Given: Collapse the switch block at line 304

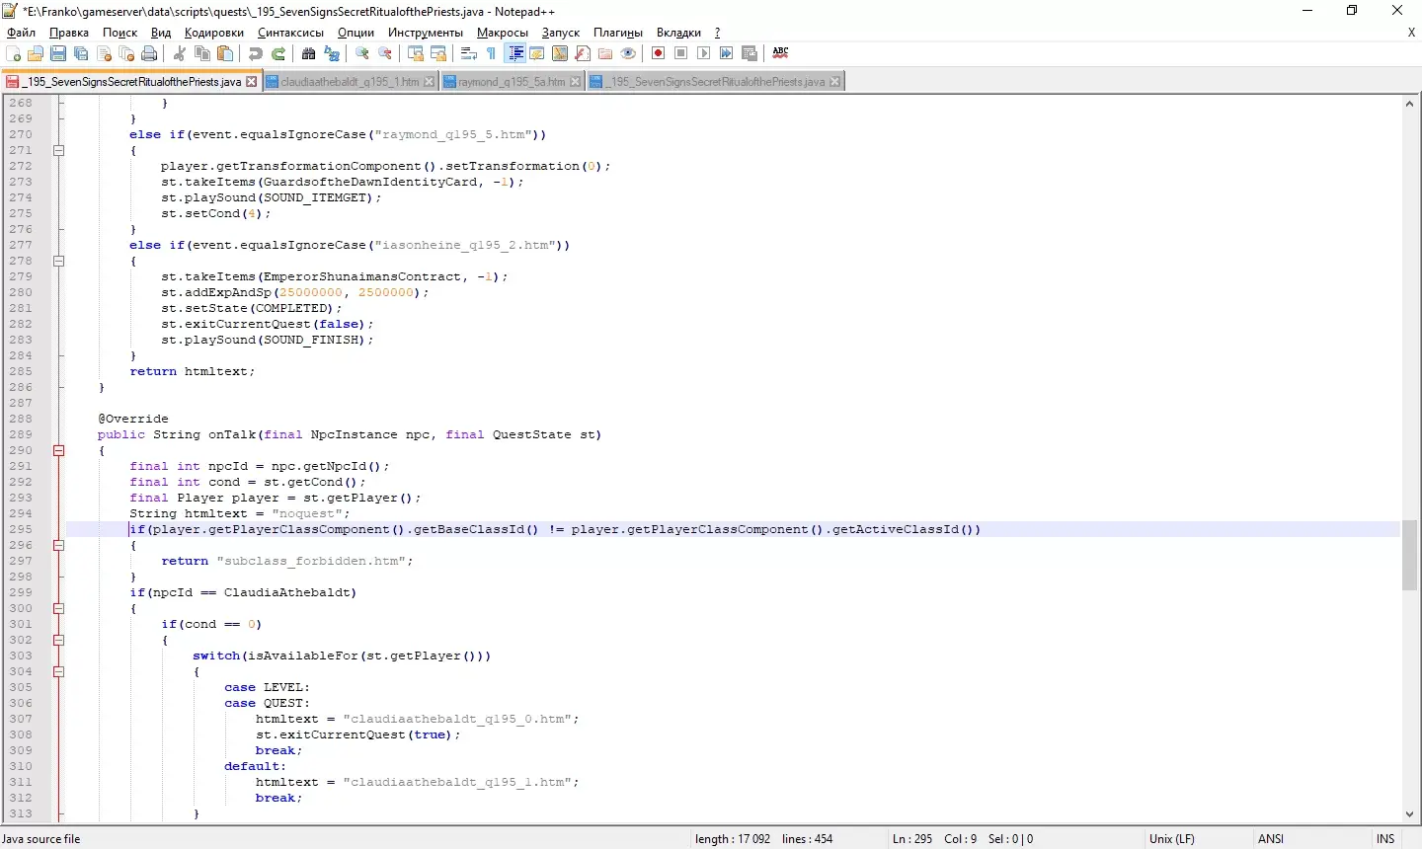Looking at the screenshot, I should click(58, 671).
